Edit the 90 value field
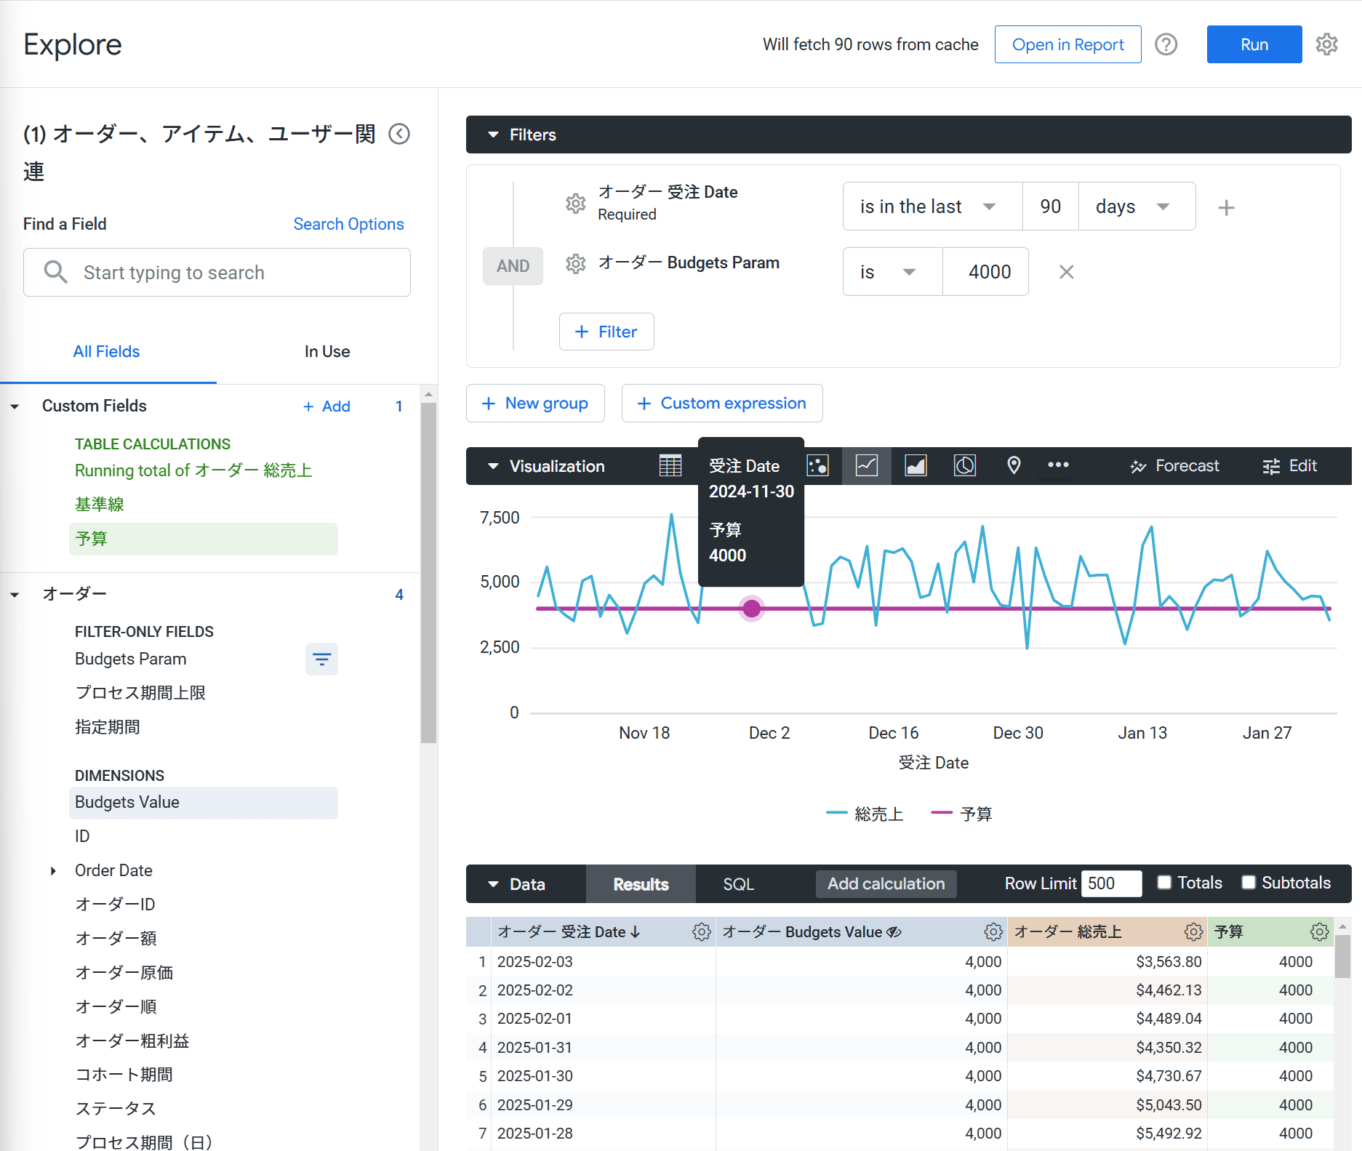 point(1050,206)
